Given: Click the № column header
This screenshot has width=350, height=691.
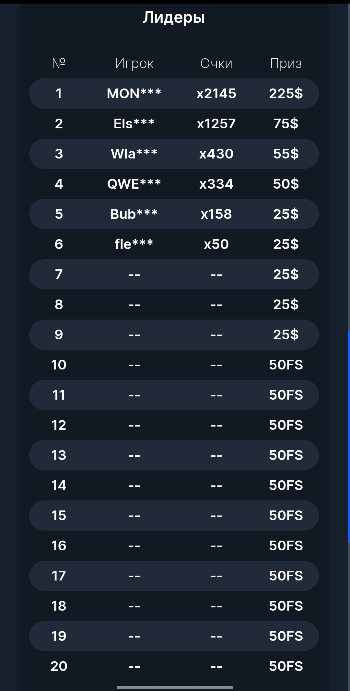Looking at the screenshot, I should (x=59, y=63).
